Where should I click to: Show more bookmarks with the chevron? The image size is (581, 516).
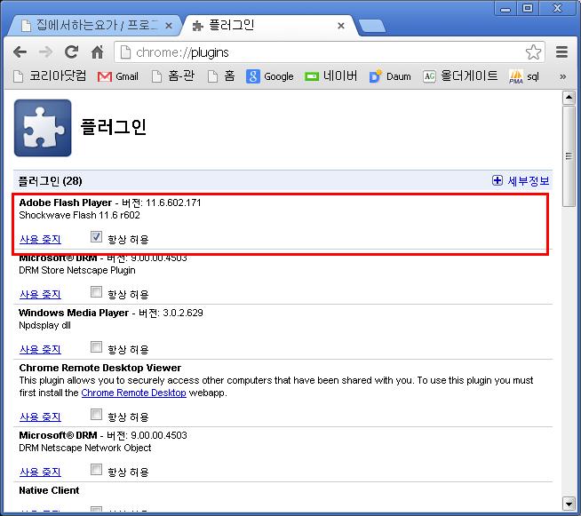[x=563, y=76]
